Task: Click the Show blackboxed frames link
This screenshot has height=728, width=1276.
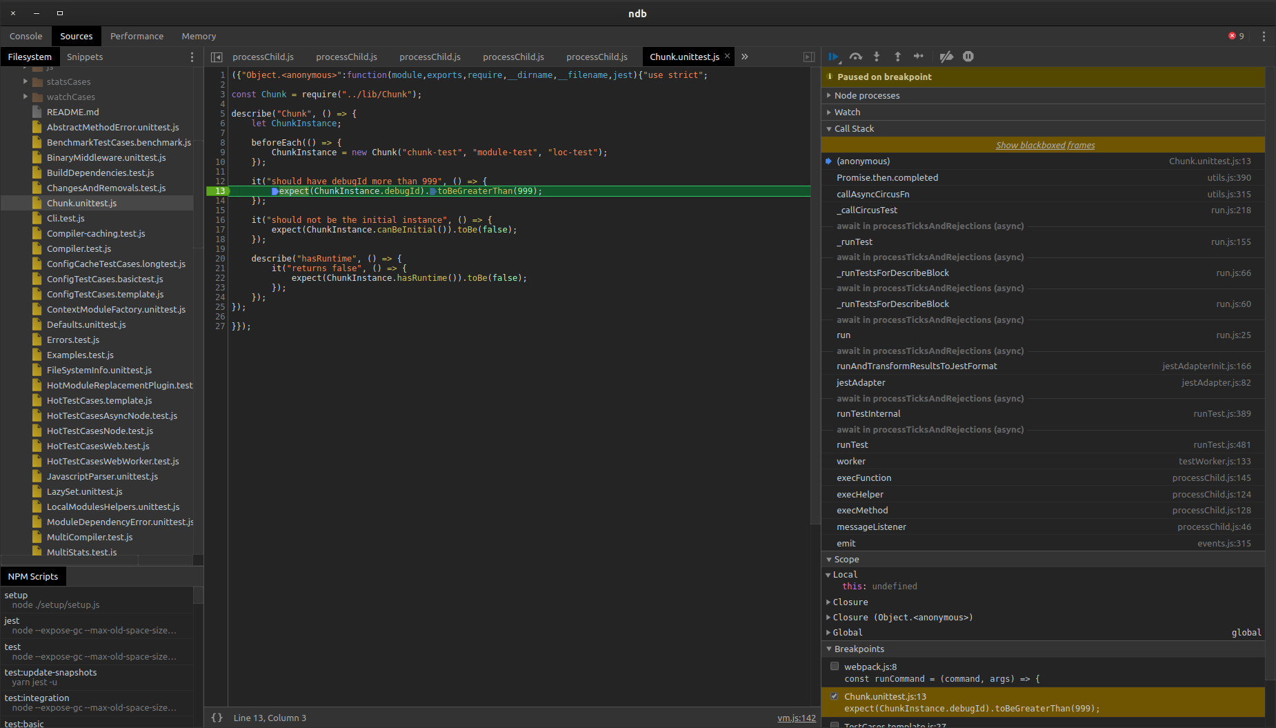Action: pyautogui.click(x=1045, y=145)
